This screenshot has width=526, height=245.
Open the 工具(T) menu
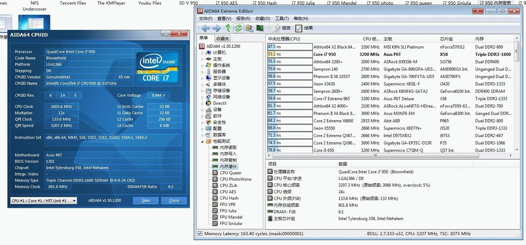click(281, 19)
